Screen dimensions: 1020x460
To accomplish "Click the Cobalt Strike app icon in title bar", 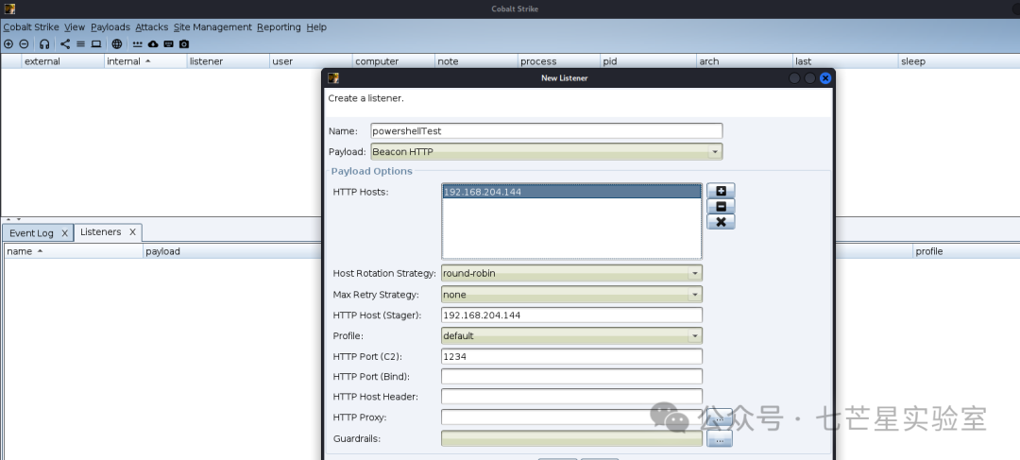I will click(9, 9).
